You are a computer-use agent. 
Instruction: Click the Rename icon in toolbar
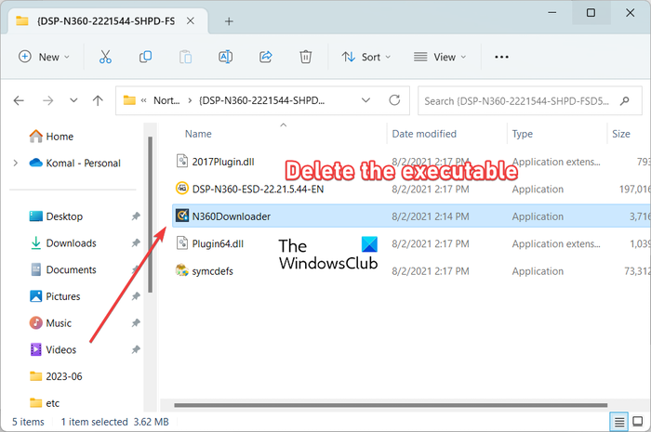pyautogui.click(x=225, y=57)
